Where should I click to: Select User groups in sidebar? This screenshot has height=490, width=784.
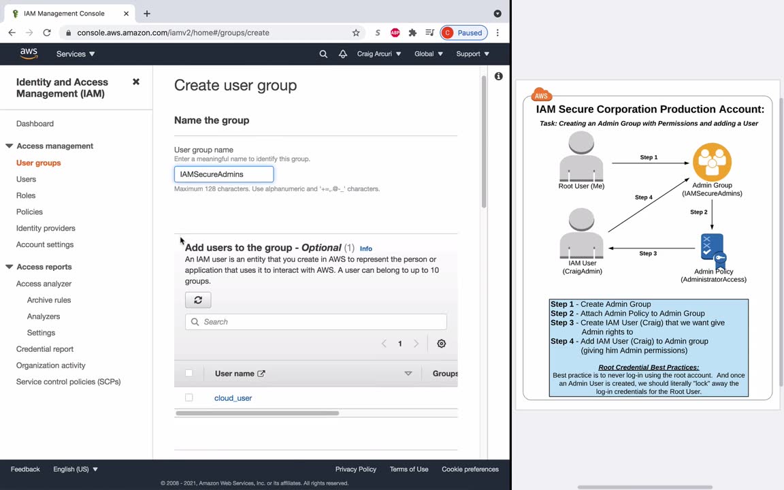click(39, 163)
